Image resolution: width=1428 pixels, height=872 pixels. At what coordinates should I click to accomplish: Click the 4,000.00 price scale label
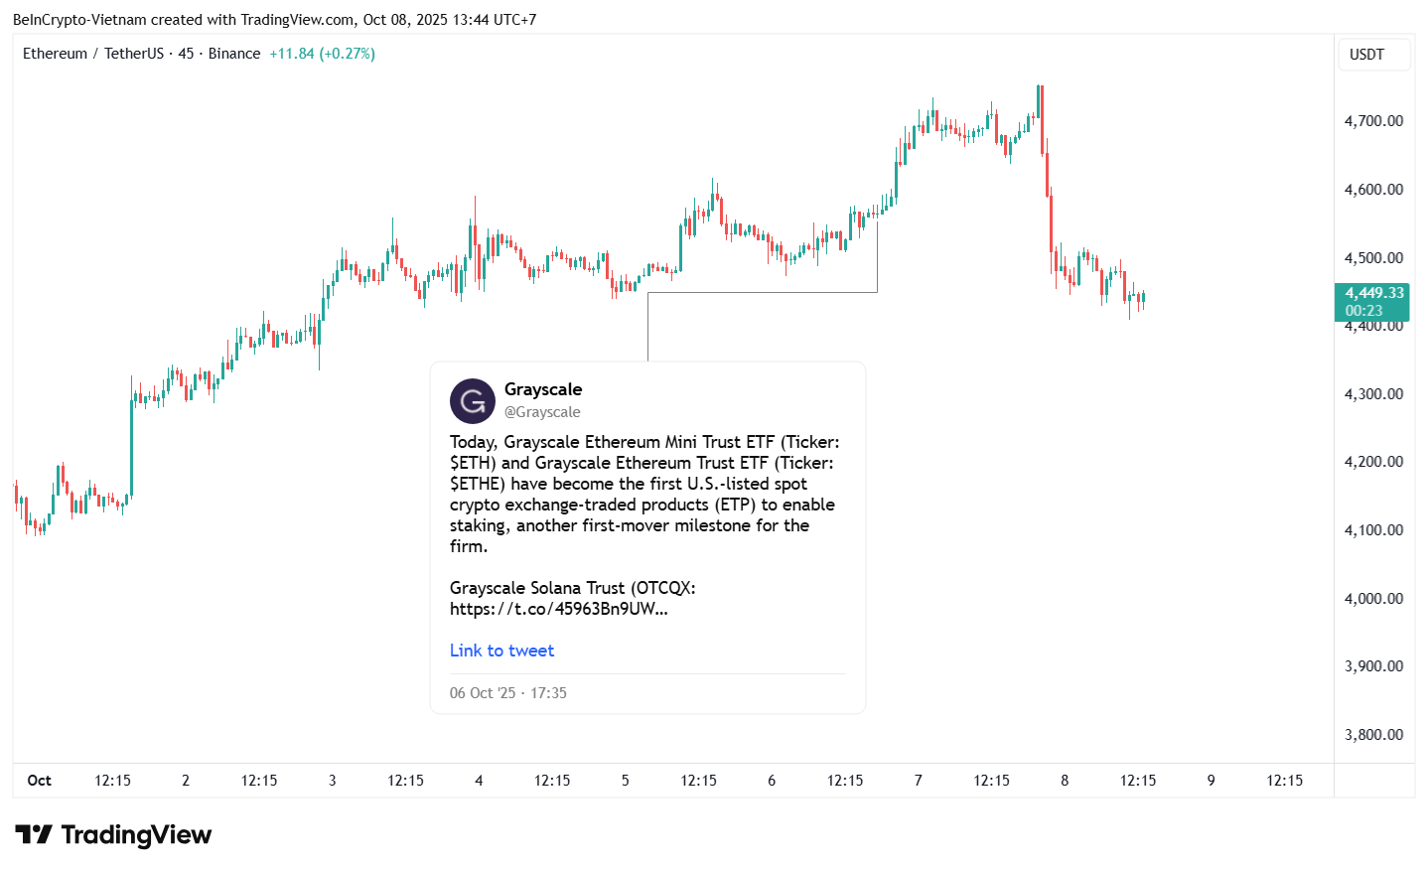click(1373, 598)
